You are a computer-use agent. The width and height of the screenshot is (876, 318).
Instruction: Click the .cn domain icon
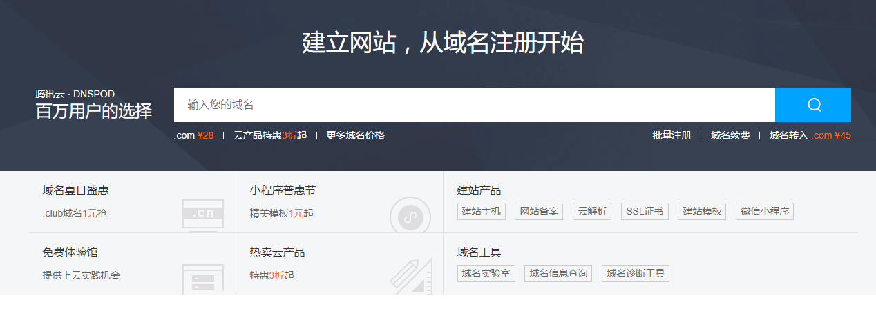pos(203,214)
